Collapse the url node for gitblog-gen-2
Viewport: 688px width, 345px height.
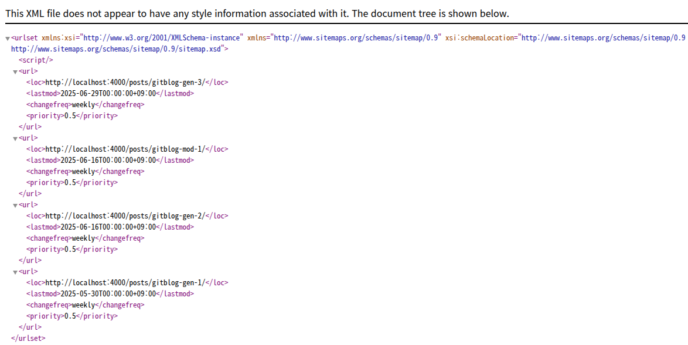(15, 206)
